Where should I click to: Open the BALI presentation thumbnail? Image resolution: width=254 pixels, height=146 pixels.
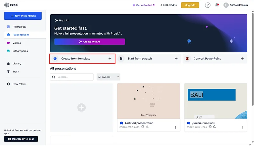pyautogui.click(x=216, y=101)
